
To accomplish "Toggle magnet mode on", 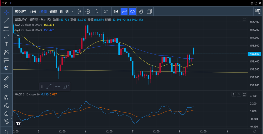I will point(6,97).
